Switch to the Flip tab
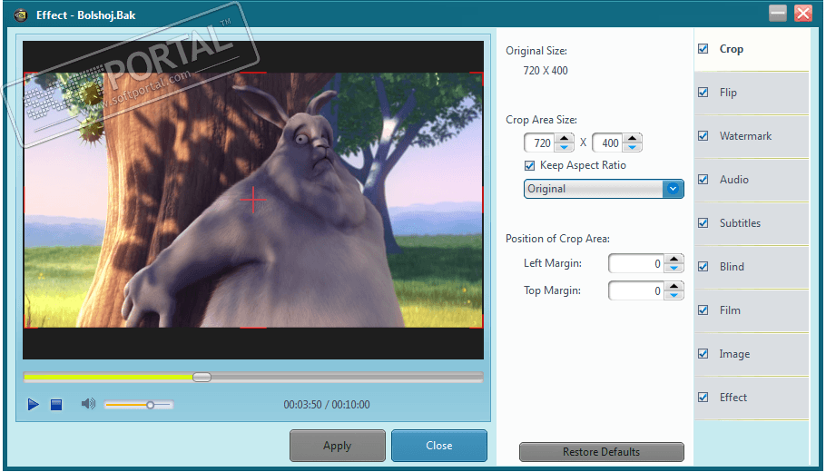The height and width of the screenshot is (472, 826). (x=752, y=93)
